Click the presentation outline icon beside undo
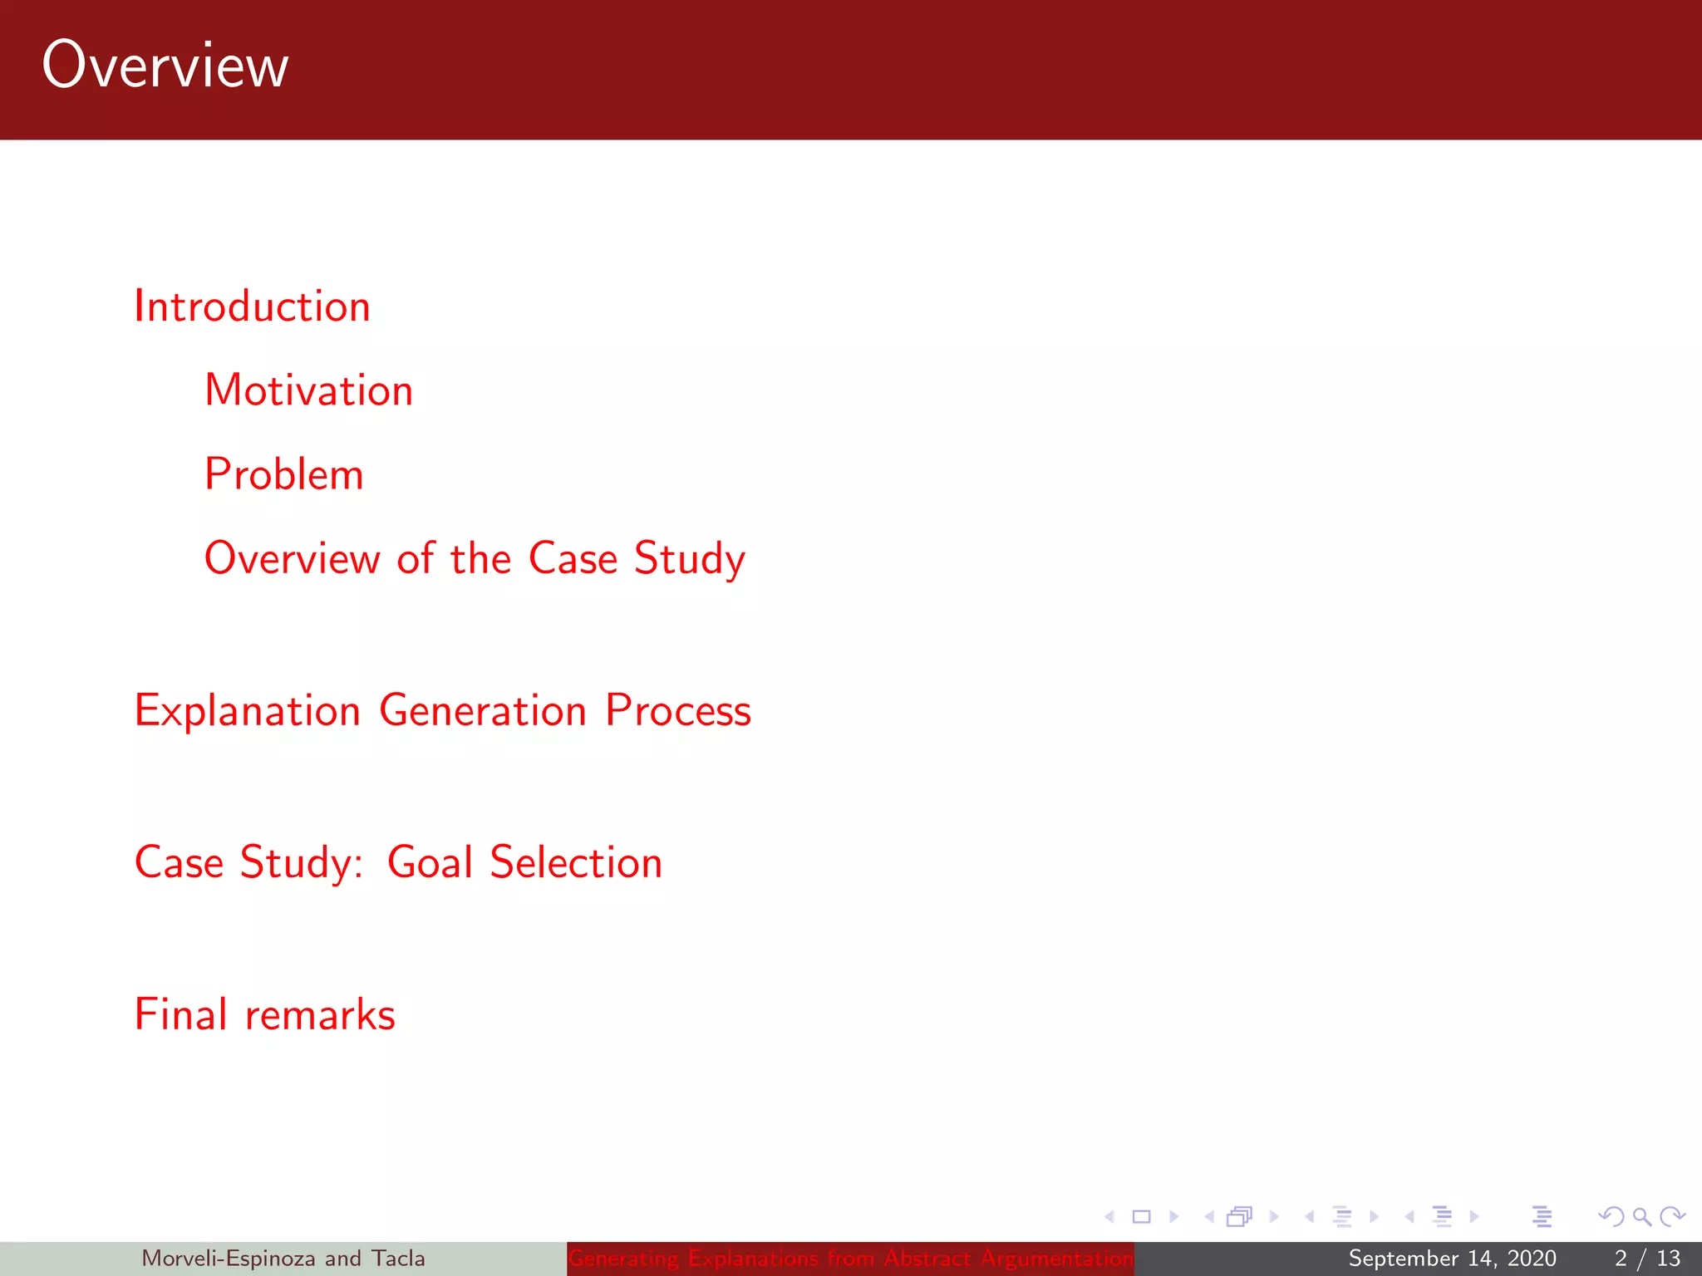Screen dimensions: 1702x1276 pyautogui.click(x=1542, y=1217)
